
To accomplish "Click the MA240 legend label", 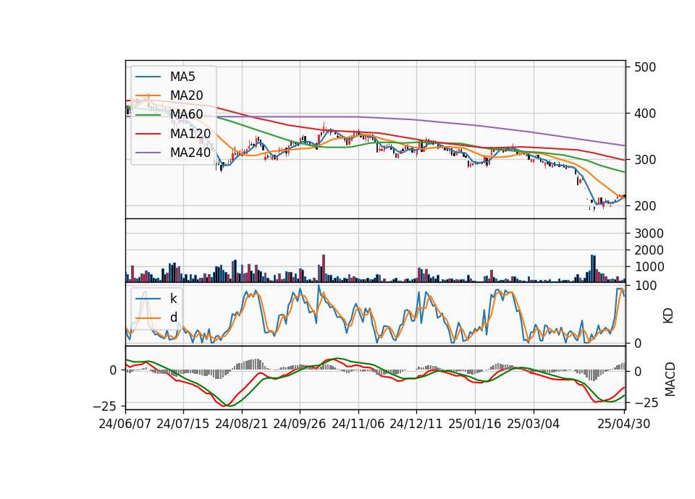I will pos(190,153).
